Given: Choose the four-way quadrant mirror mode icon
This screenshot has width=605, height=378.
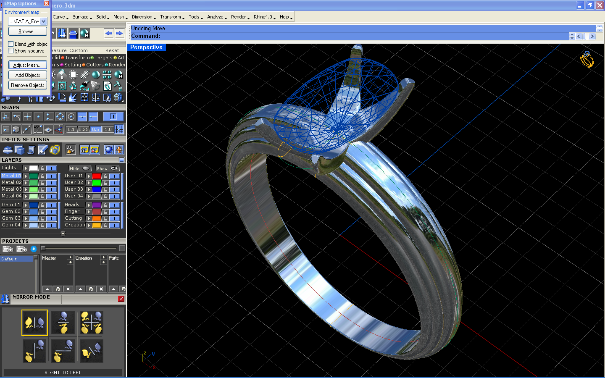Looking at the screenshot, I should tap(91, 323).
